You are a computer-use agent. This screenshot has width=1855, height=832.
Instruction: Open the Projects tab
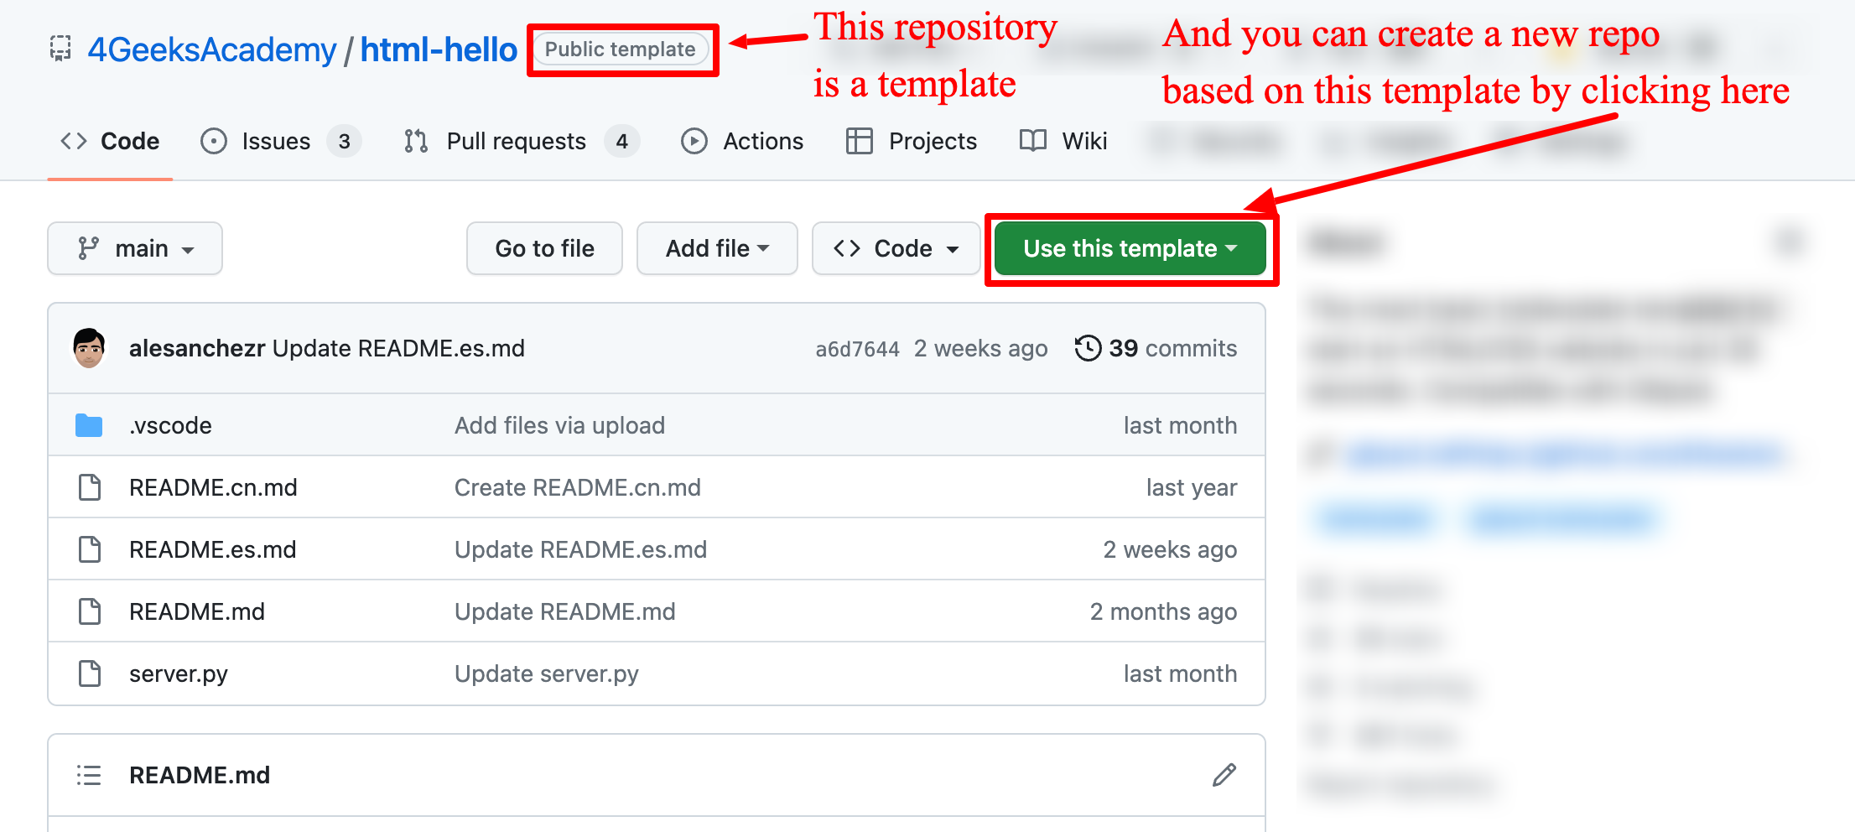(x=912, y=141)
